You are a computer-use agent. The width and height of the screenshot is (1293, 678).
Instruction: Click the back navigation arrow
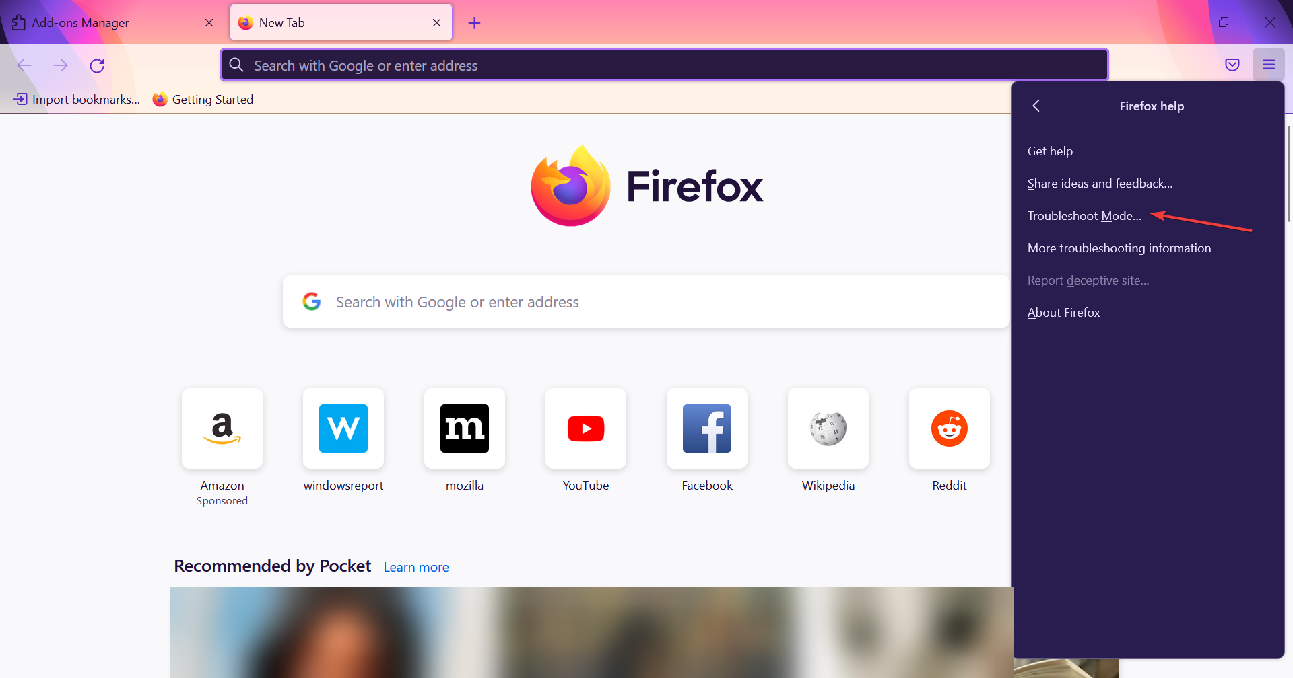[x=24, y=65]
